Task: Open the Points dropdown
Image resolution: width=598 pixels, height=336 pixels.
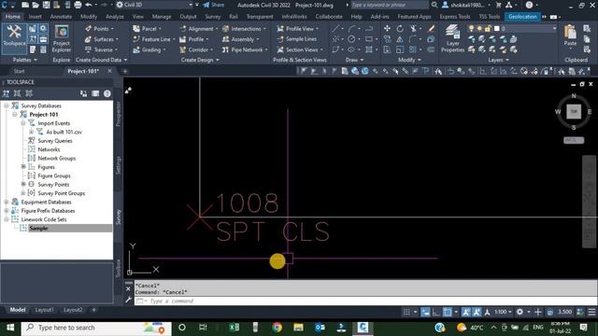Action: (100, 29)
